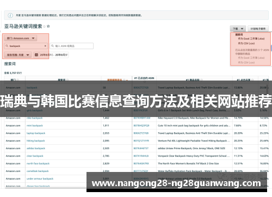
Task: Click the favorite star beside 亚马逊关键词搜索
Action: point(48,26)
